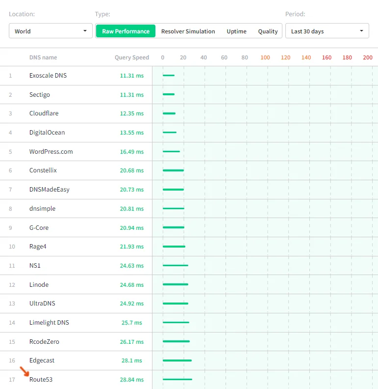Select the NS1 row name

tap(35, 265)
